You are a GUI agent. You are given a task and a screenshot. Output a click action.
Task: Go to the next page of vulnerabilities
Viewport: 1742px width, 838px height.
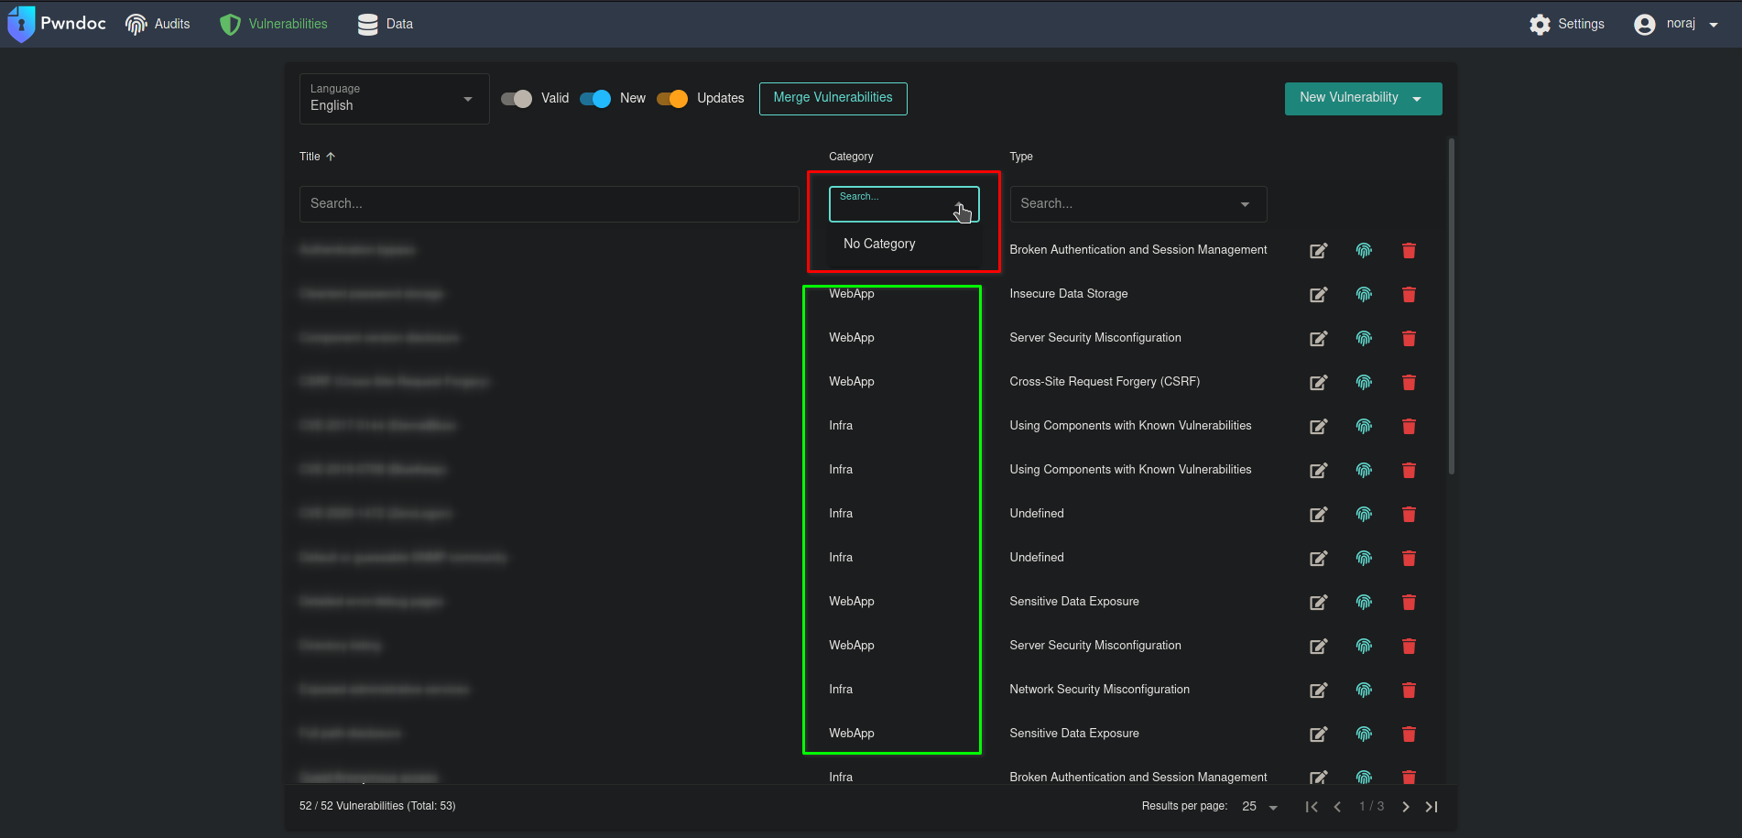[x=1405, y=806]
